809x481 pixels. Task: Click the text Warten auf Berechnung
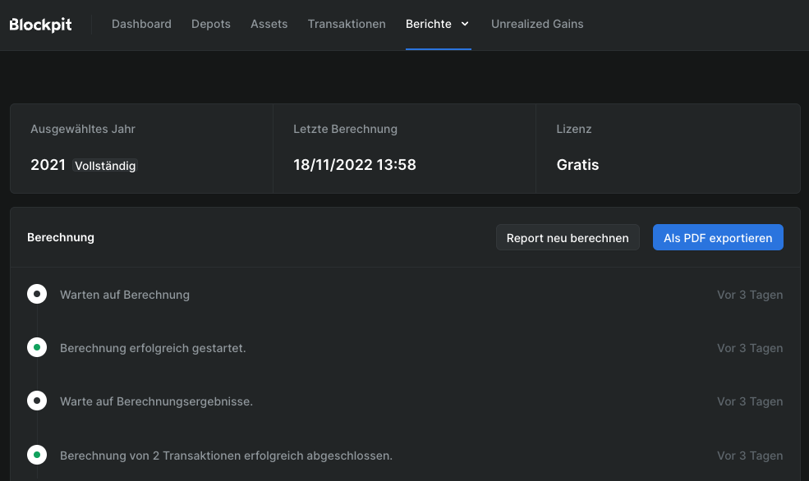(125, 295)
